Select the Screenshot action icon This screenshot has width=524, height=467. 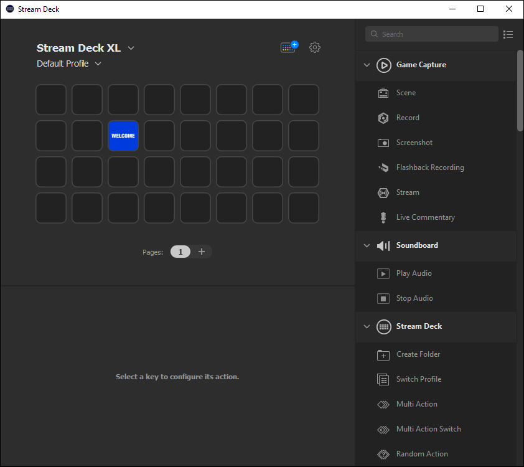(383, 142)
